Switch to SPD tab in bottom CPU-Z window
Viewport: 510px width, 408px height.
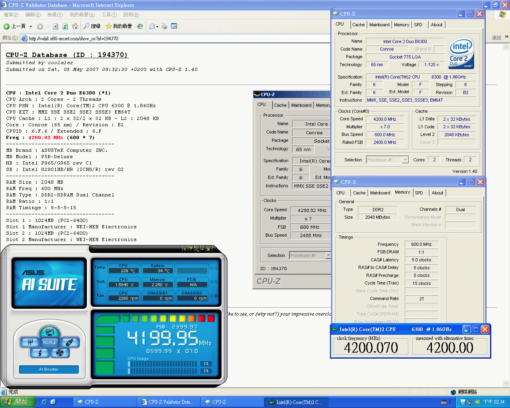tap(419, 193)
